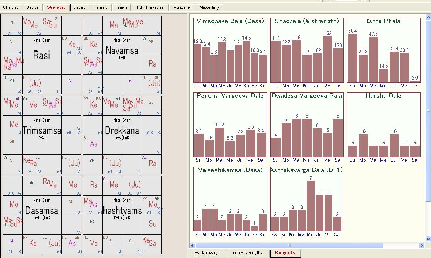This screenshot has width=431, height=258.
Task: Switch to the Ashtakavarga bottom tab
Action: 207,253
